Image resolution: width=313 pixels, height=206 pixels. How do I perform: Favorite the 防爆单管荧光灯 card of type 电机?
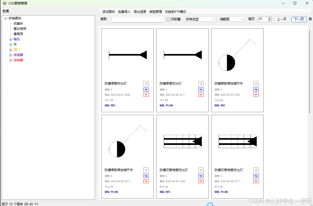(146, 84)
